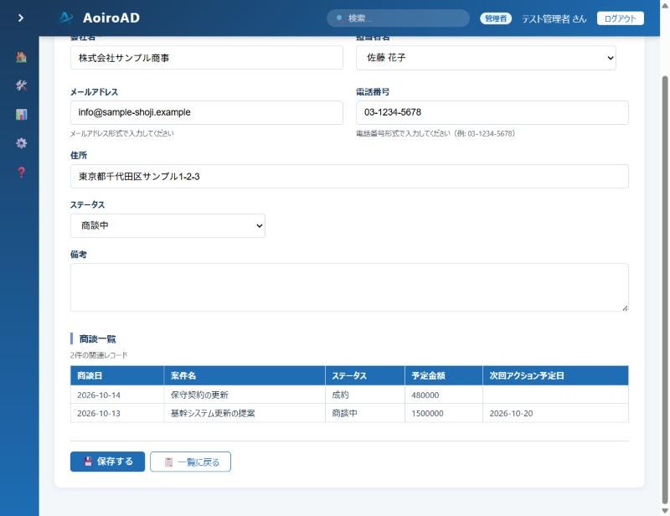Image resolution: width=670 pixels, height=516 pixels.
Task: Open the bar chart icon in the sidebar
Action: [x=21, y=114]
